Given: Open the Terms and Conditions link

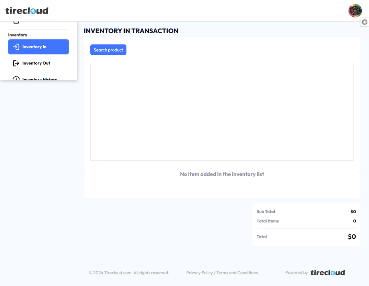Looking at the screenshot, I should [x=237, y=273].
